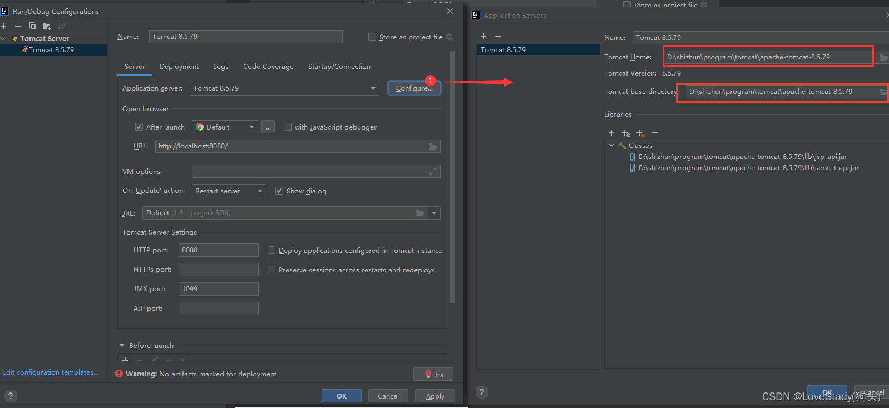Collapse Before launch section
This screenshot has width=889, height=408.
[x=122, y=345]
